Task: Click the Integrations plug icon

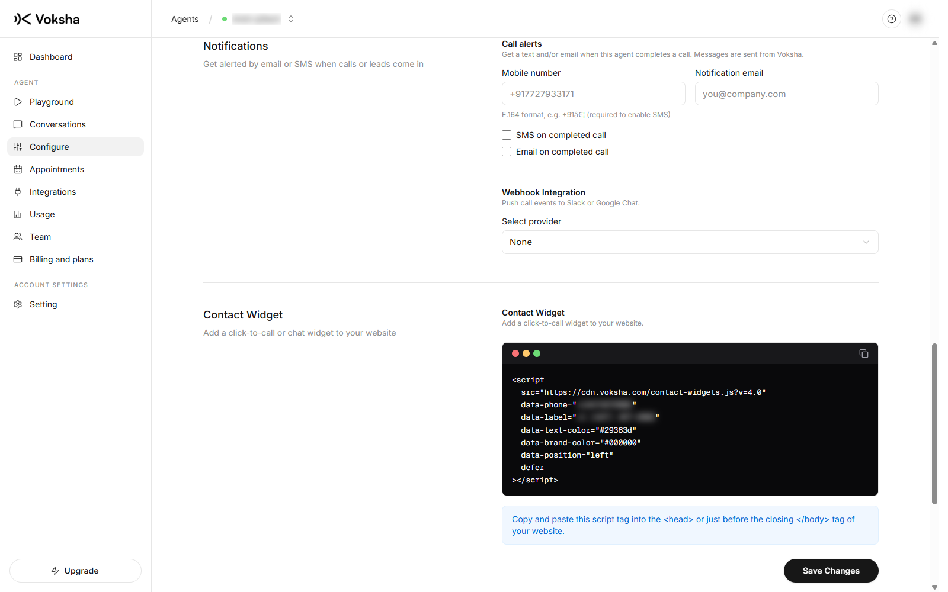Action: tap(18, 192)
